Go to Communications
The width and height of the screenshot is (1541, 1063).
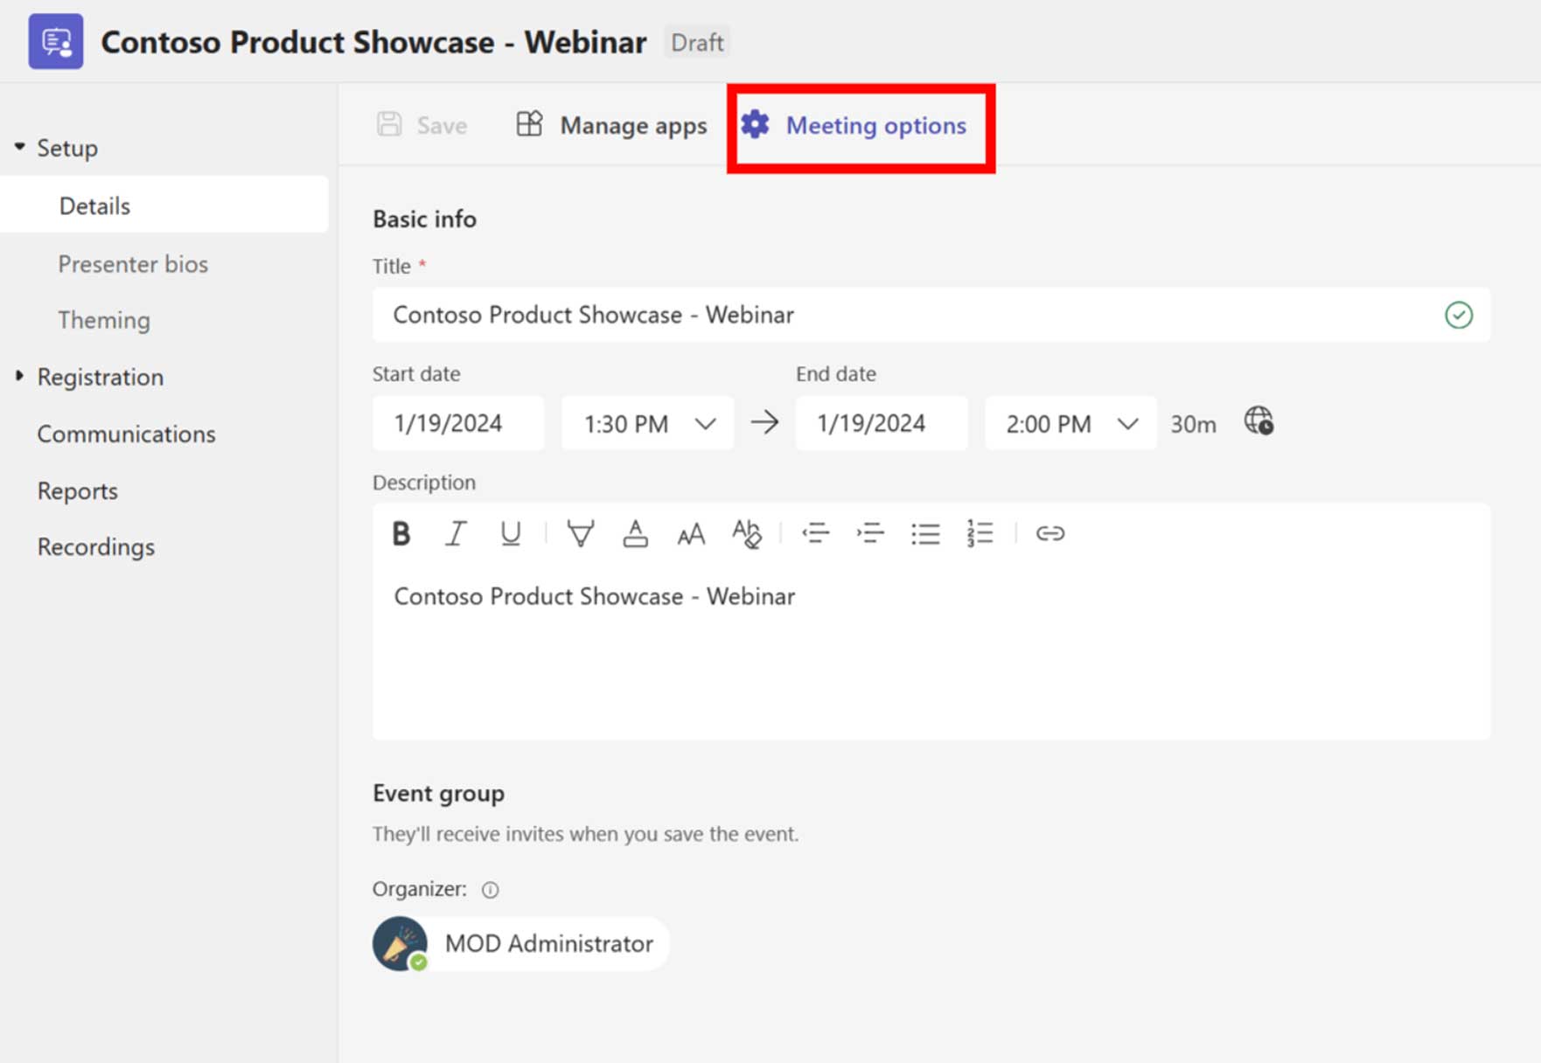pyautogui.click(x=126, y=434)
